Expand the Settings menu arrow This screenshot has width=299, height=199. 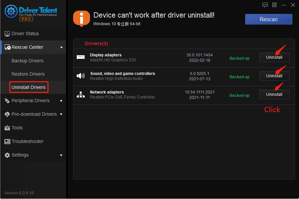pos(61,156)
